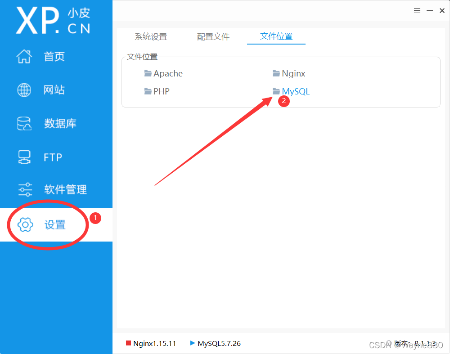Open the Nginx folder icon
This screenshot has width=450, height=354.
(x=276, y=73)
